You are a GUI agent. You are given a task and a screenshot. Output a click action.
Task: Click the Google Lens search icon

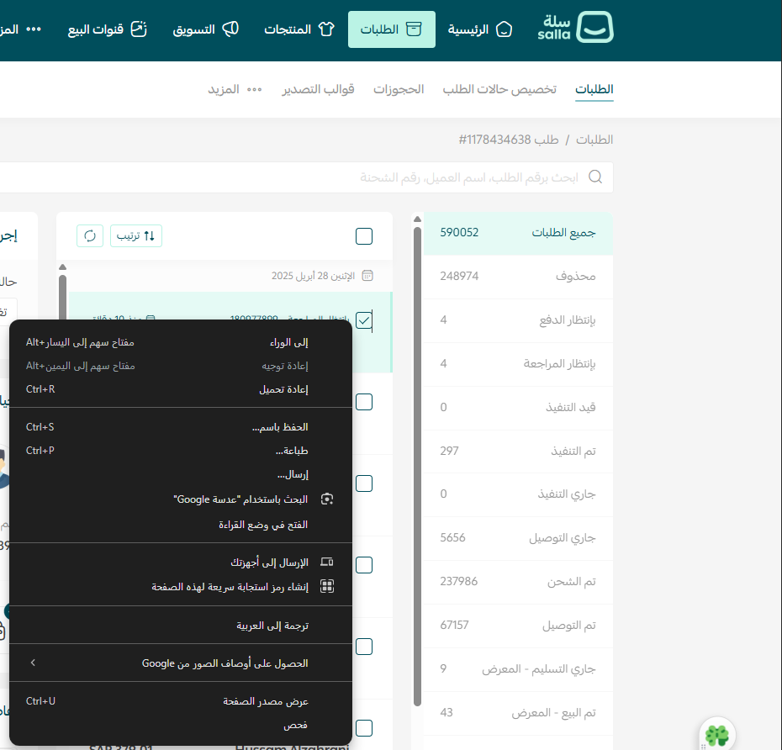point(327,499)
